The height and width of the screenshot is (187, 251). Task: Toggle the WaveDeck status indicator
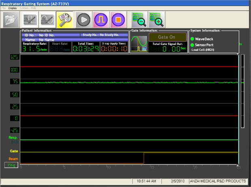[x=192, y=38]
